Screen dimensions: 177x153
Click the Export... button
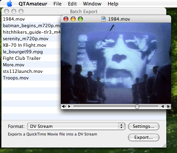coord(144,137)
